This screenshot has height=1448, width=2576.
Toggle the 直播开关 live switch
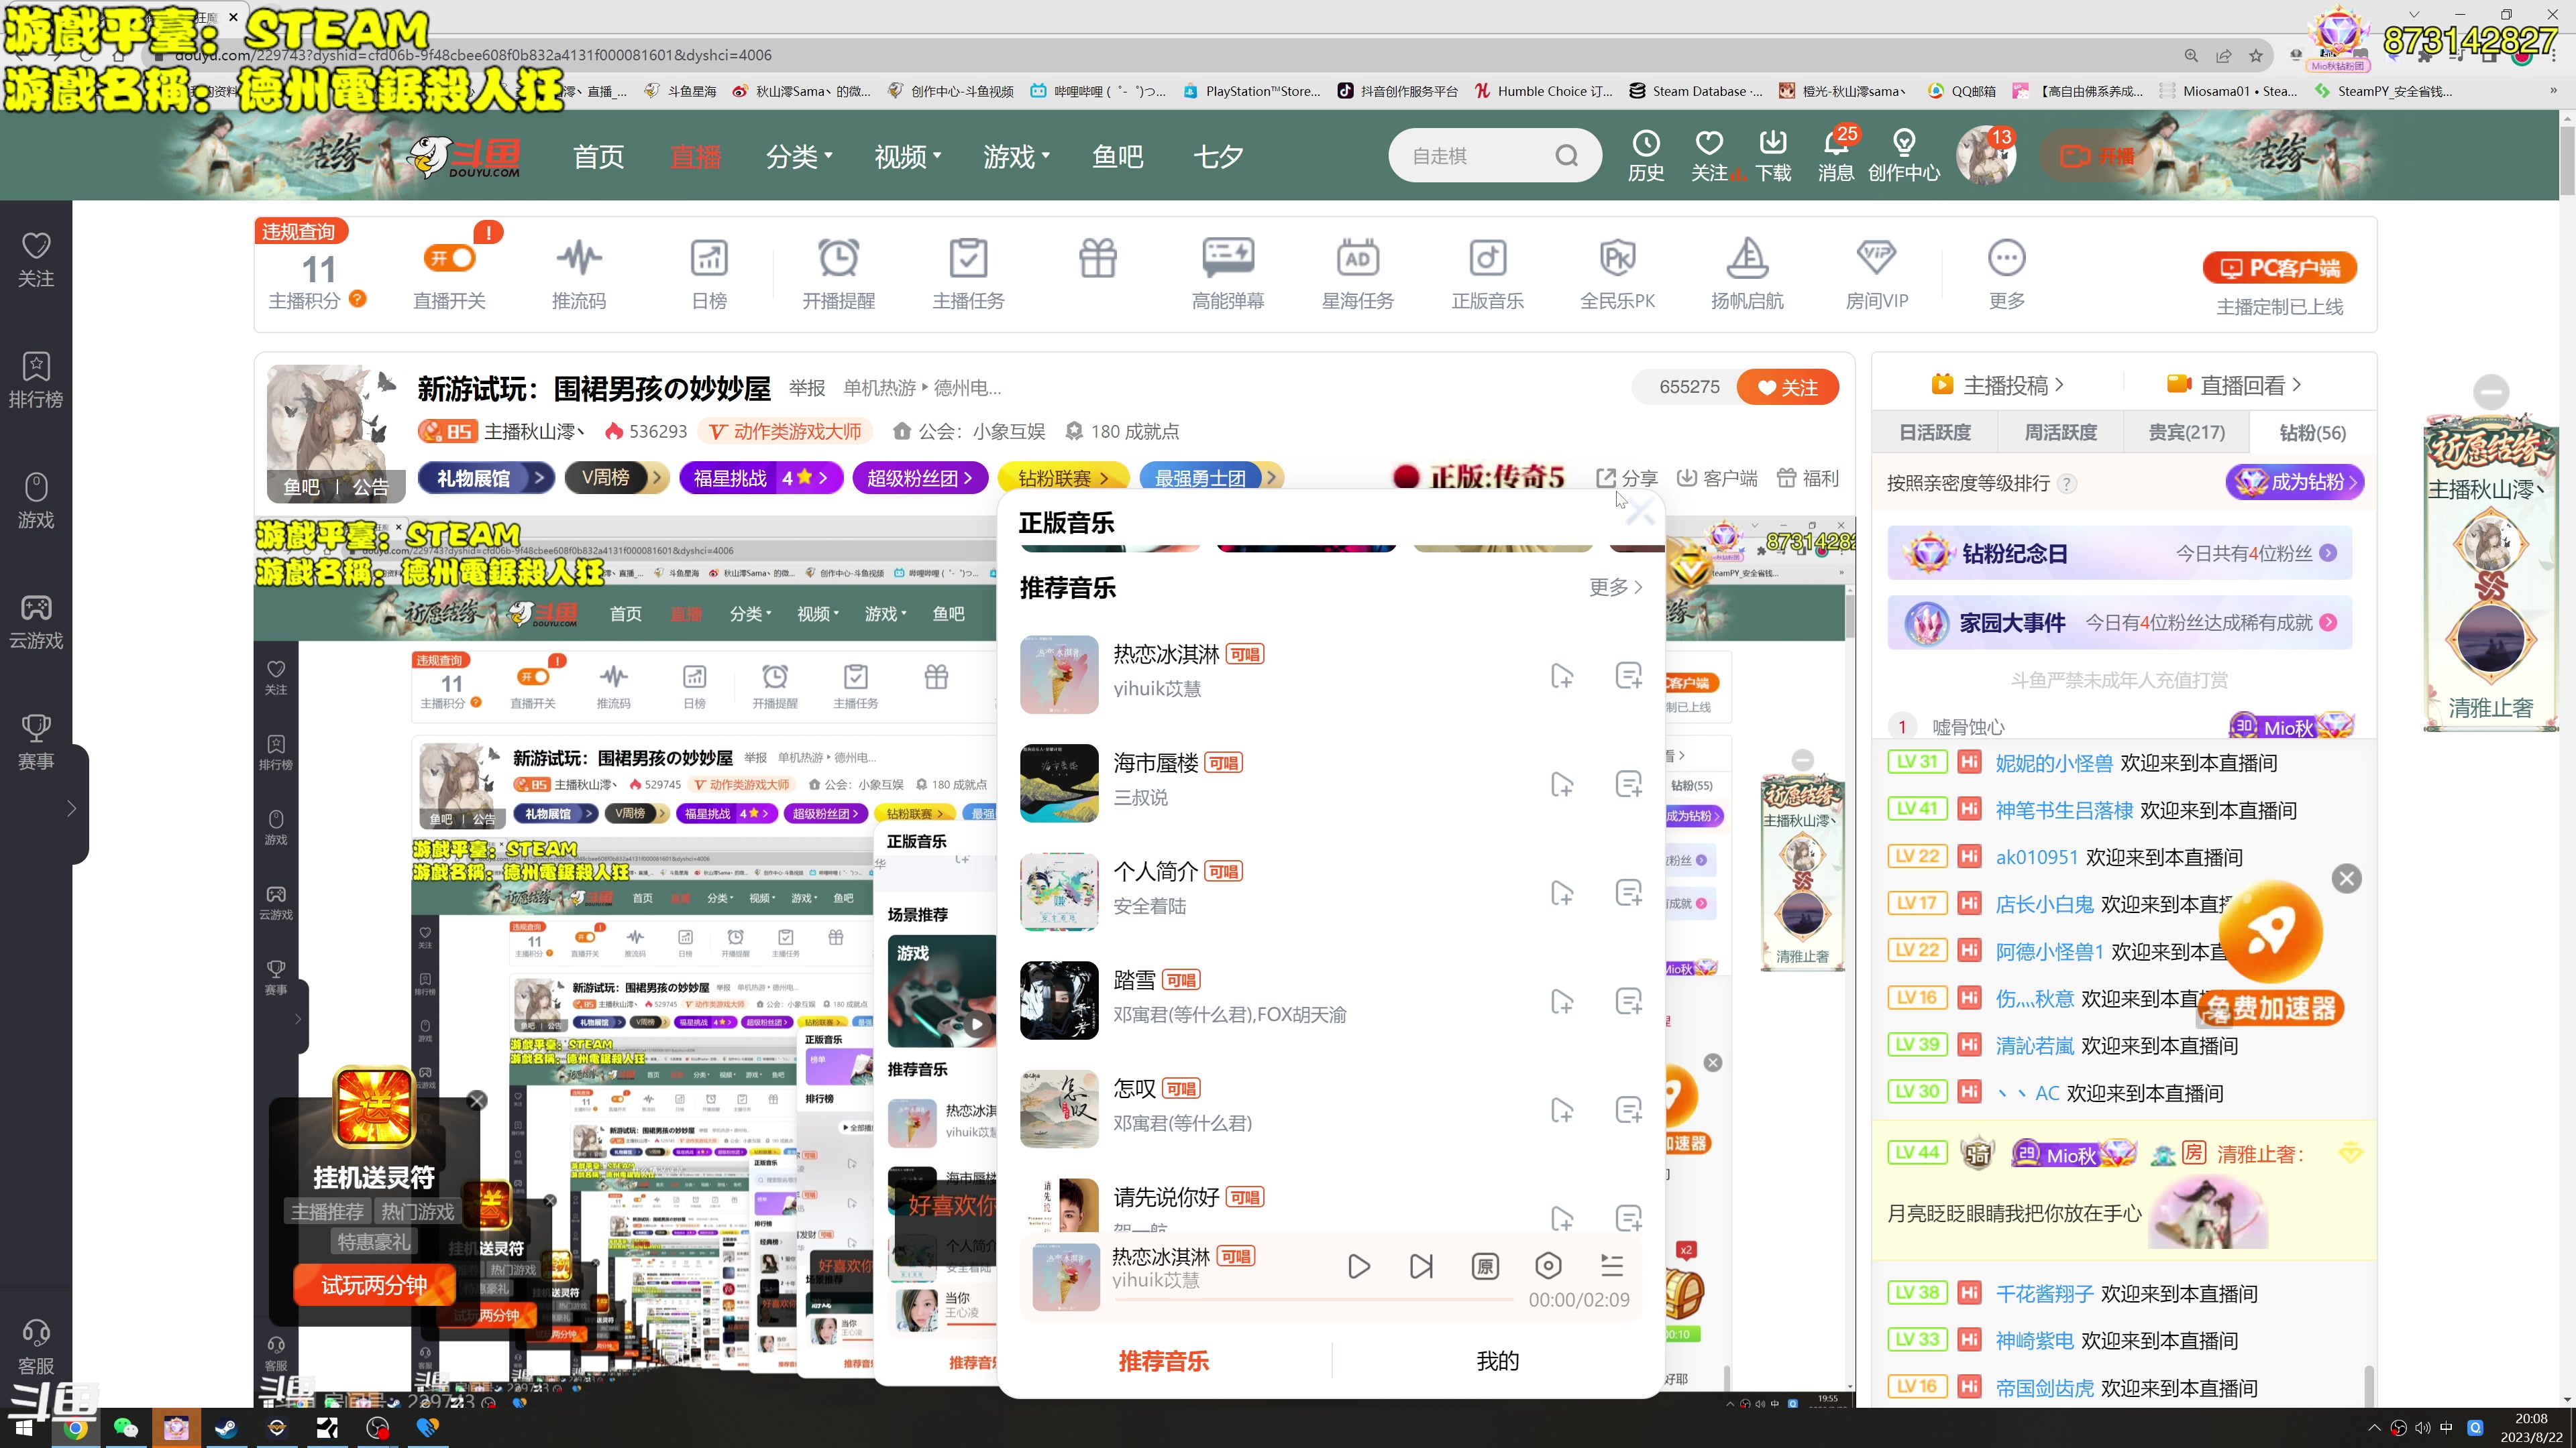tap(449, 258)
